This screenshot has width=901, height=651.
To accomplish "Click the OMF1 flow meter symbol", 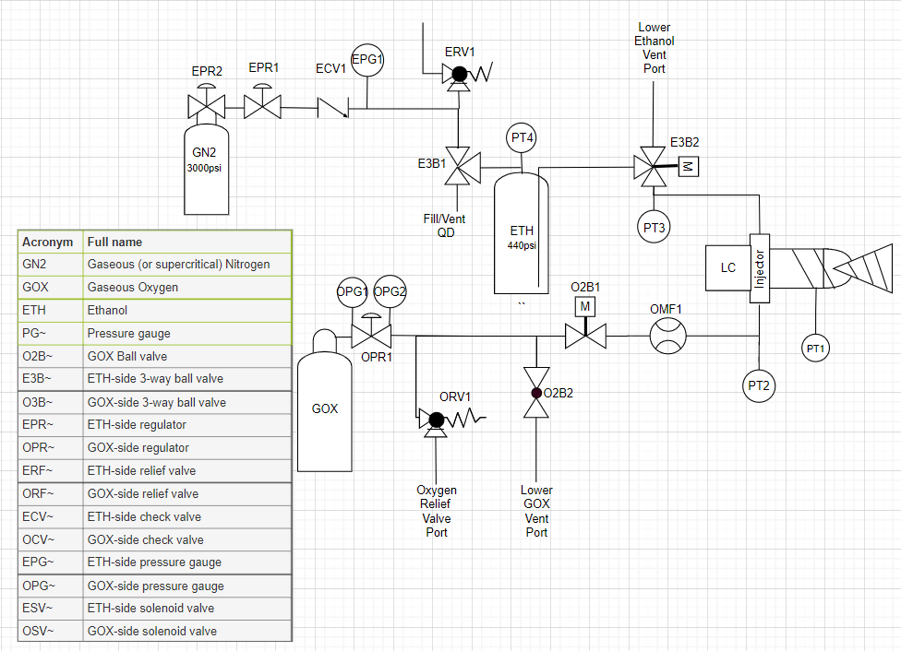I will tap(668, 336).
